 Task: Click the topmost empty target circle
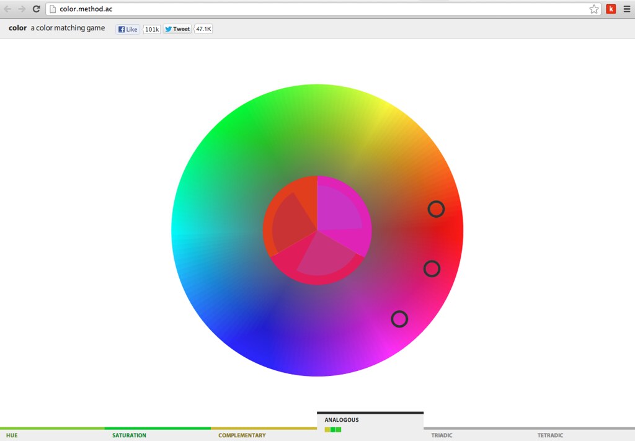(436, 210)
